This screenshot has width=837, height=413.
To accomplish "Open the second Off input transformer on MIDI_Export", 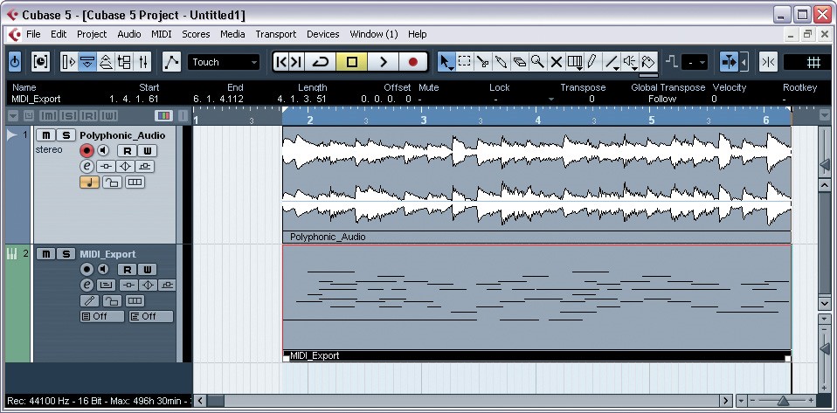I will tap(150, 316).
